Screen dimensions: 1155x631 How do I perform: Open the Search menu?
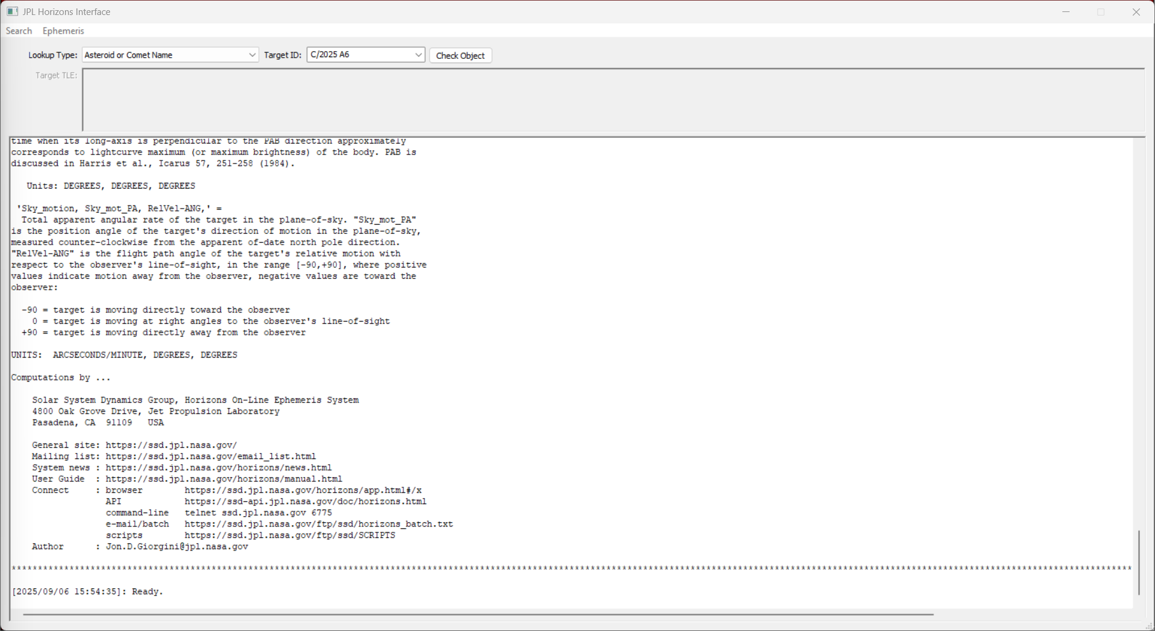[19, 31]
